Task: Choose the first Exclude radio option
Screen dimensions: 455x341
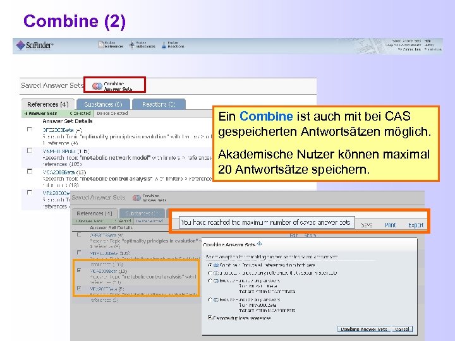Action: pos(210,280)
